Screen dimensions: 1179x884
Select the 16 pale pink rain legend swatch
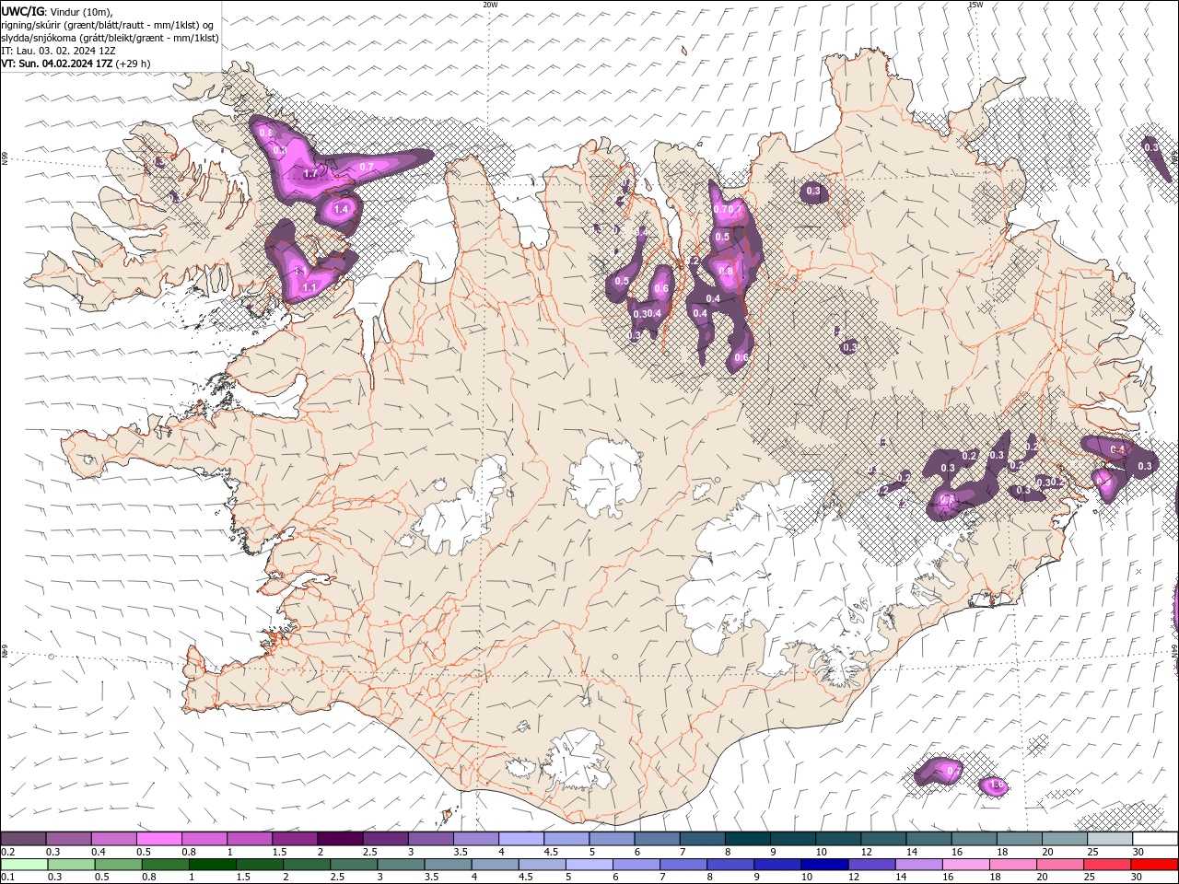(965, 865)
